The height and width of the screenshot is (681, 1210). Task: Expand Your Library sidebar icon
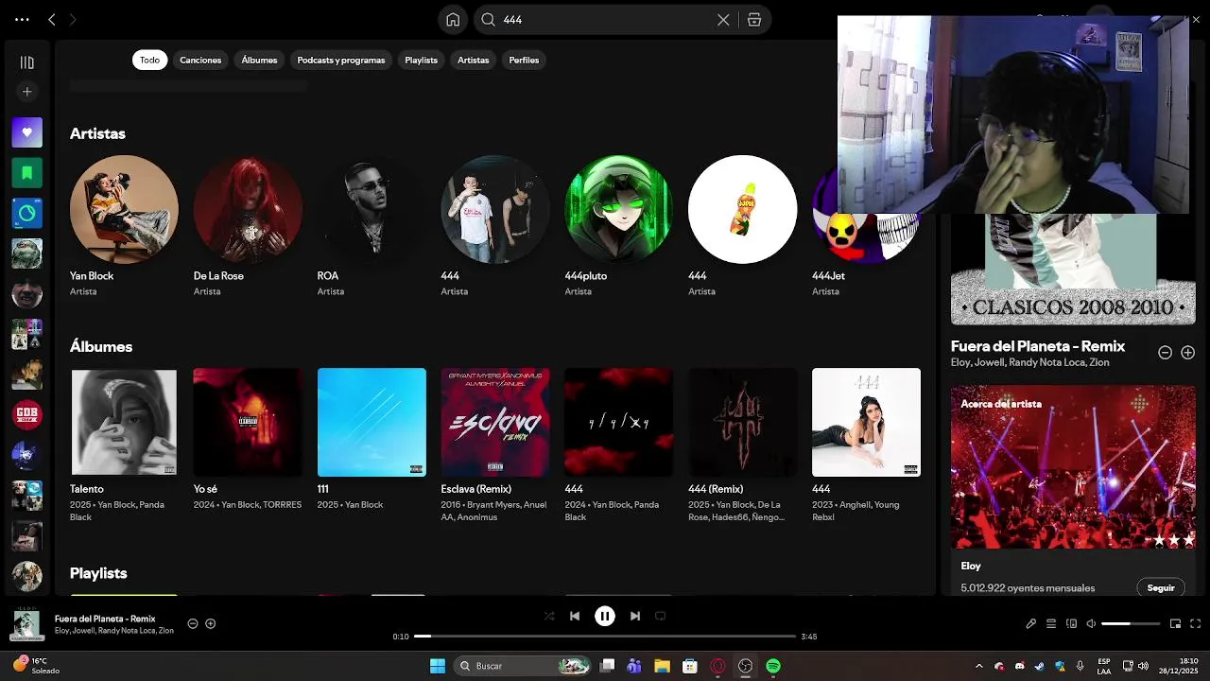tap(26, 62)
